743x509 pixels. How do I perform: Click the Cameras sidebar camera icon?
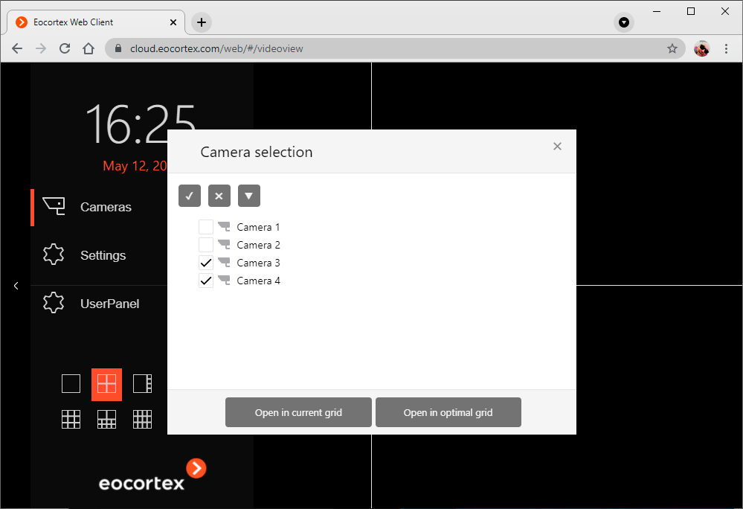tap(53, 206)
